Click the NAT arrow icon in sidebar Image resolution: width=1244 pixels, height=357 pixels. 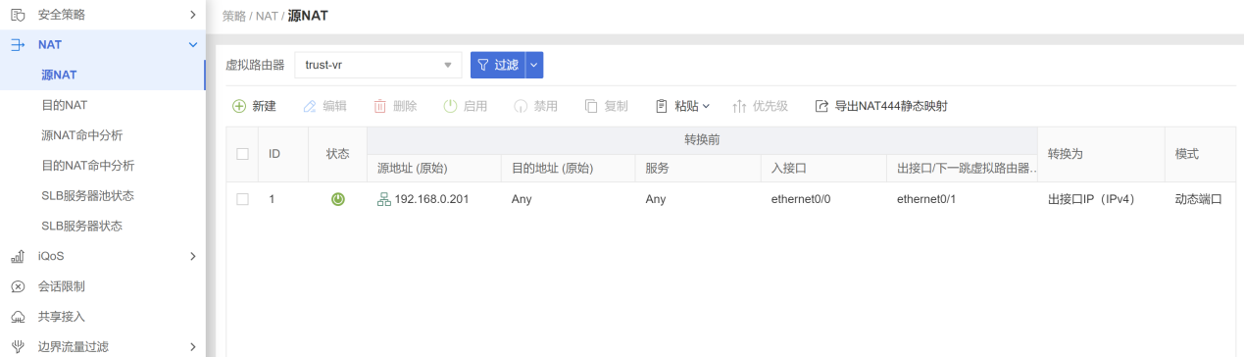tap(17, 44)
